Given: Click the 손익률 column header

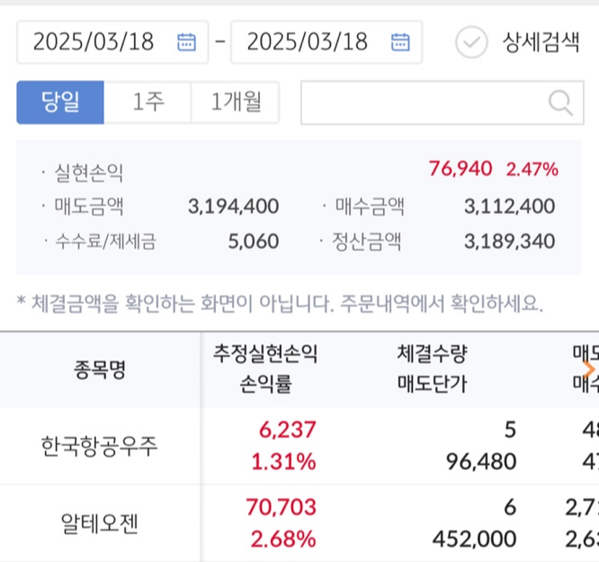Looking at the screenshot, I should tap(265, 384).
